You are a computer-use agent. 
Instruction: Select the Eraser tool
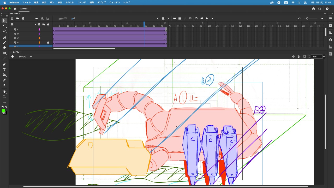click(4, 48)
